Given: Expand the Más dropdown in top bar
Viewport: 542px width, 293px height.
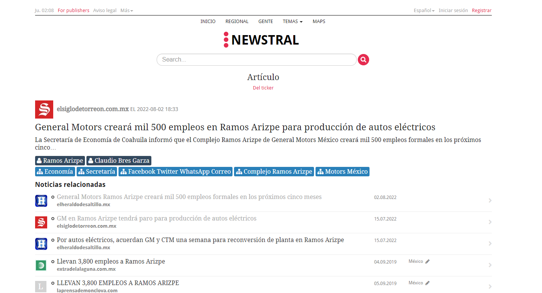Looking at the screenshot, I should (x=127, y=11).
